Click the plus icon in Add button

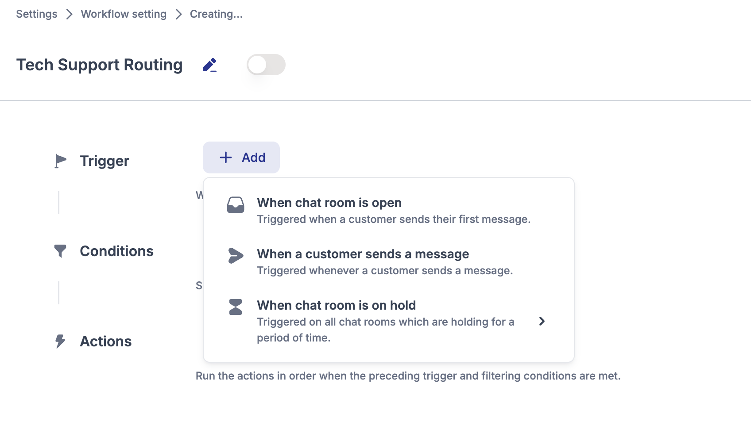coord(226,157)
